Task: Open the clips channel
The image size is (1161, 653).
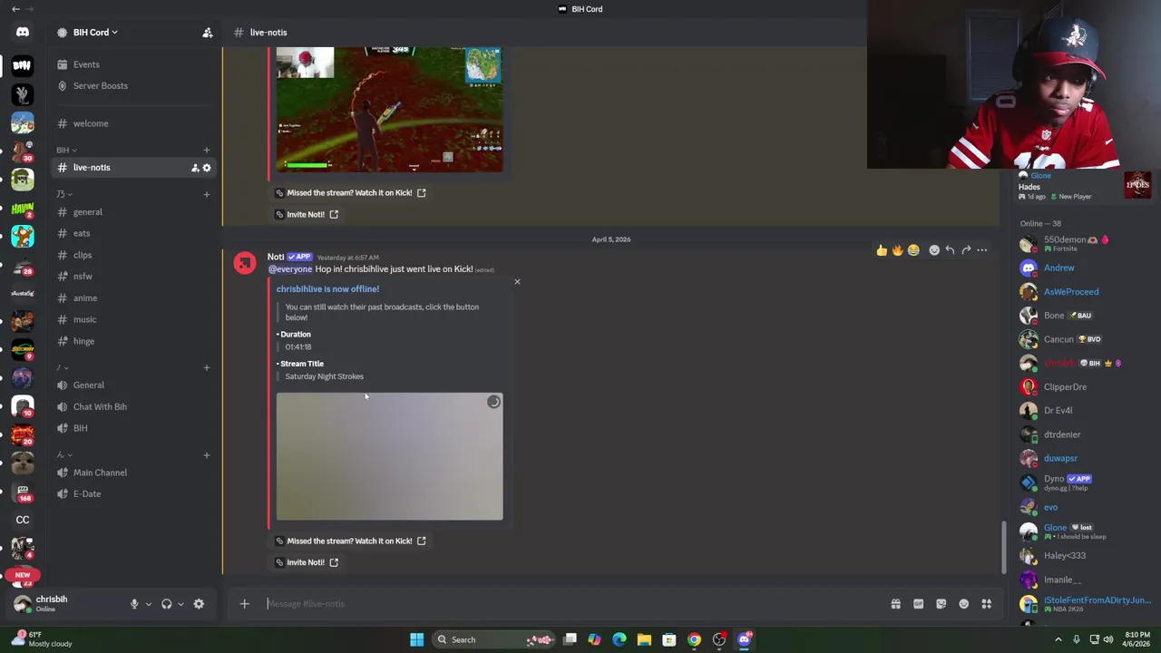Action: [x=134, y=255]
